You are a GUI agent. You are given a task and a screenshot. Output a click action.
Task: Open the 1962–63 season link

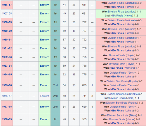[x=7, y=57]
